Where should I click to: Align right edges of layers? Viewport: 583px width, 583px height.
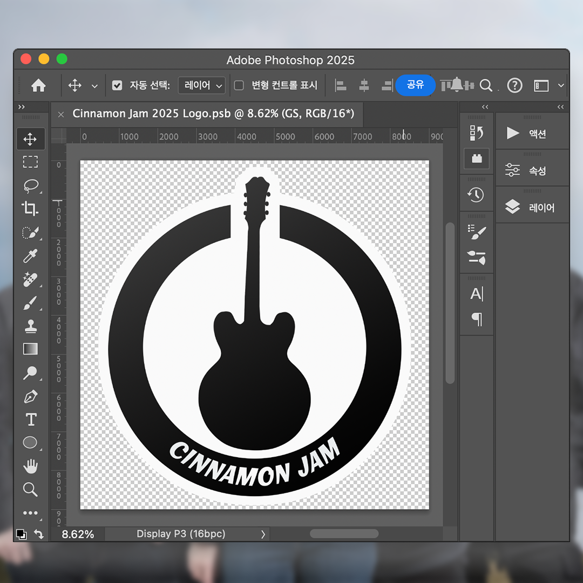388,85
